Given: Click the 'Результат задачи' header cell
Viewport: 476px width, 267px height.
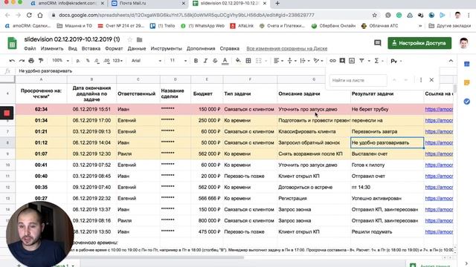Looking at the screenshot, I should click(387, 93).
